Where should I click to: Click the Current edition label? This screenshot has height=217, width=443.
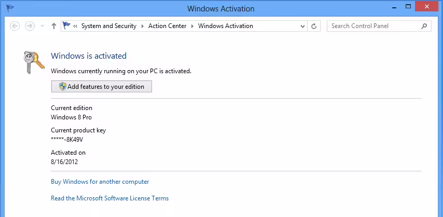coord(72,108)
